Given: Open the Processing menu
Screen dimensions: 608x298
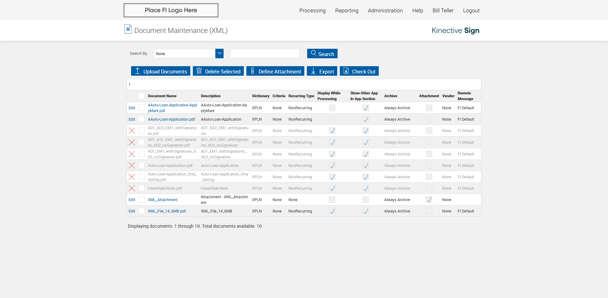Looking at the screenshot, I should coord(312,10).
